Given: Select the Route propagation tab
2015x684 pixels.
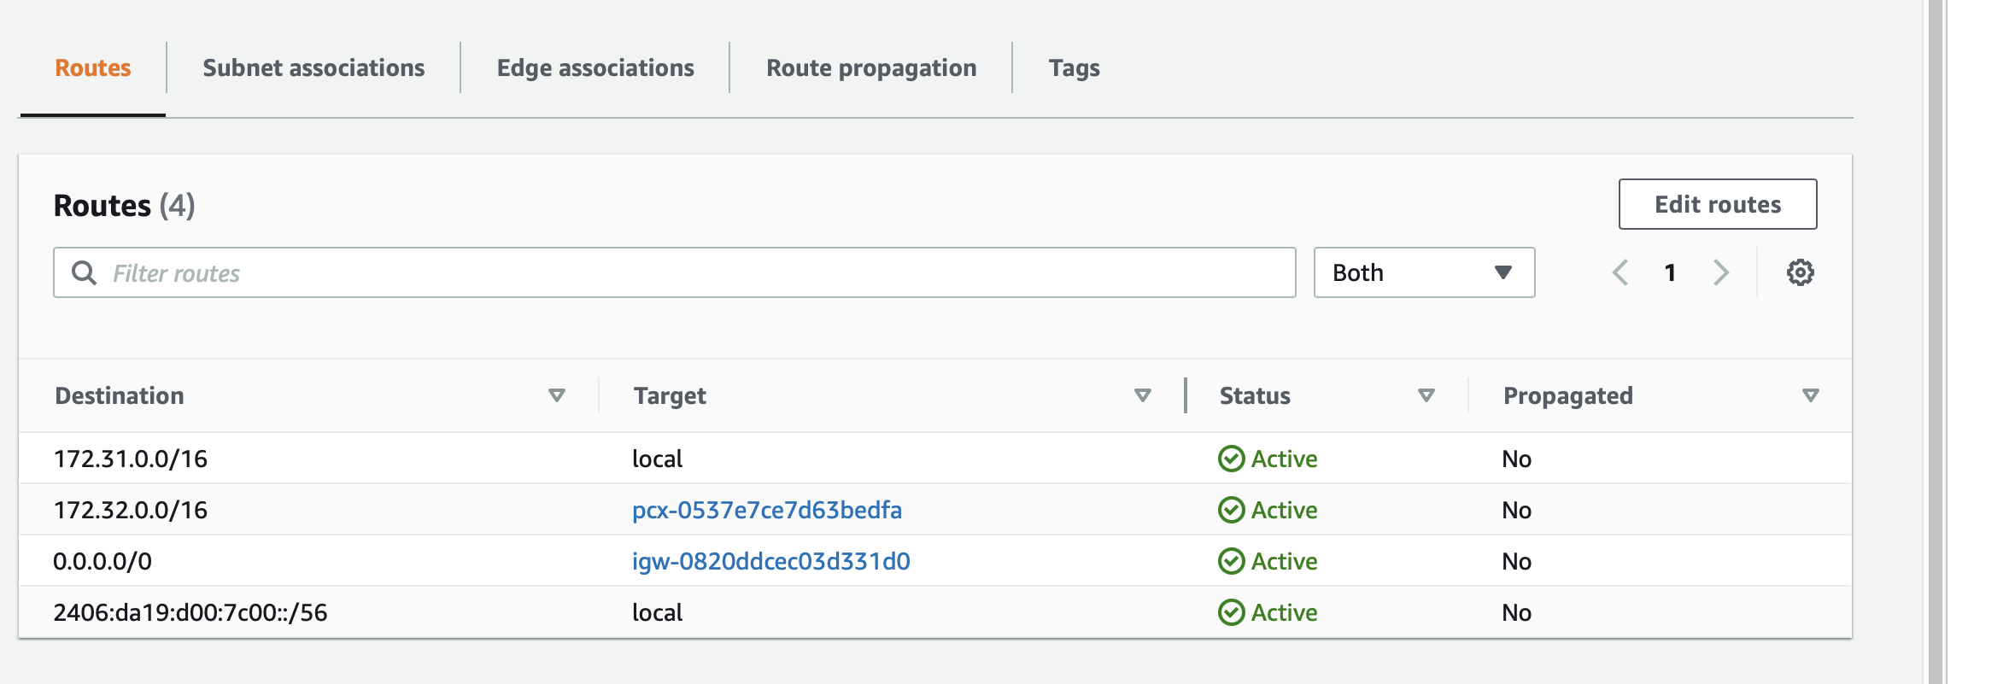Looking at the screenshot, I should click(x=870, y=67).
